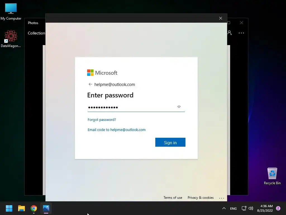Close the Photos window

point(242,23)
